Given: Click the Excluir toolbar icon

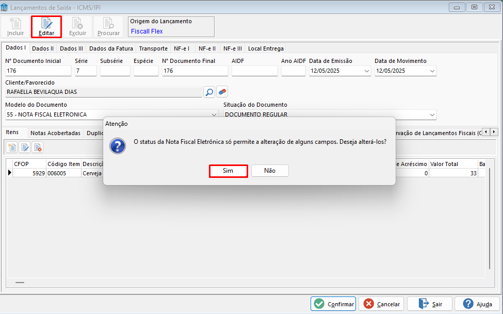Looking at the screenshot, I should pyautogui.click(x=77, y=27).
